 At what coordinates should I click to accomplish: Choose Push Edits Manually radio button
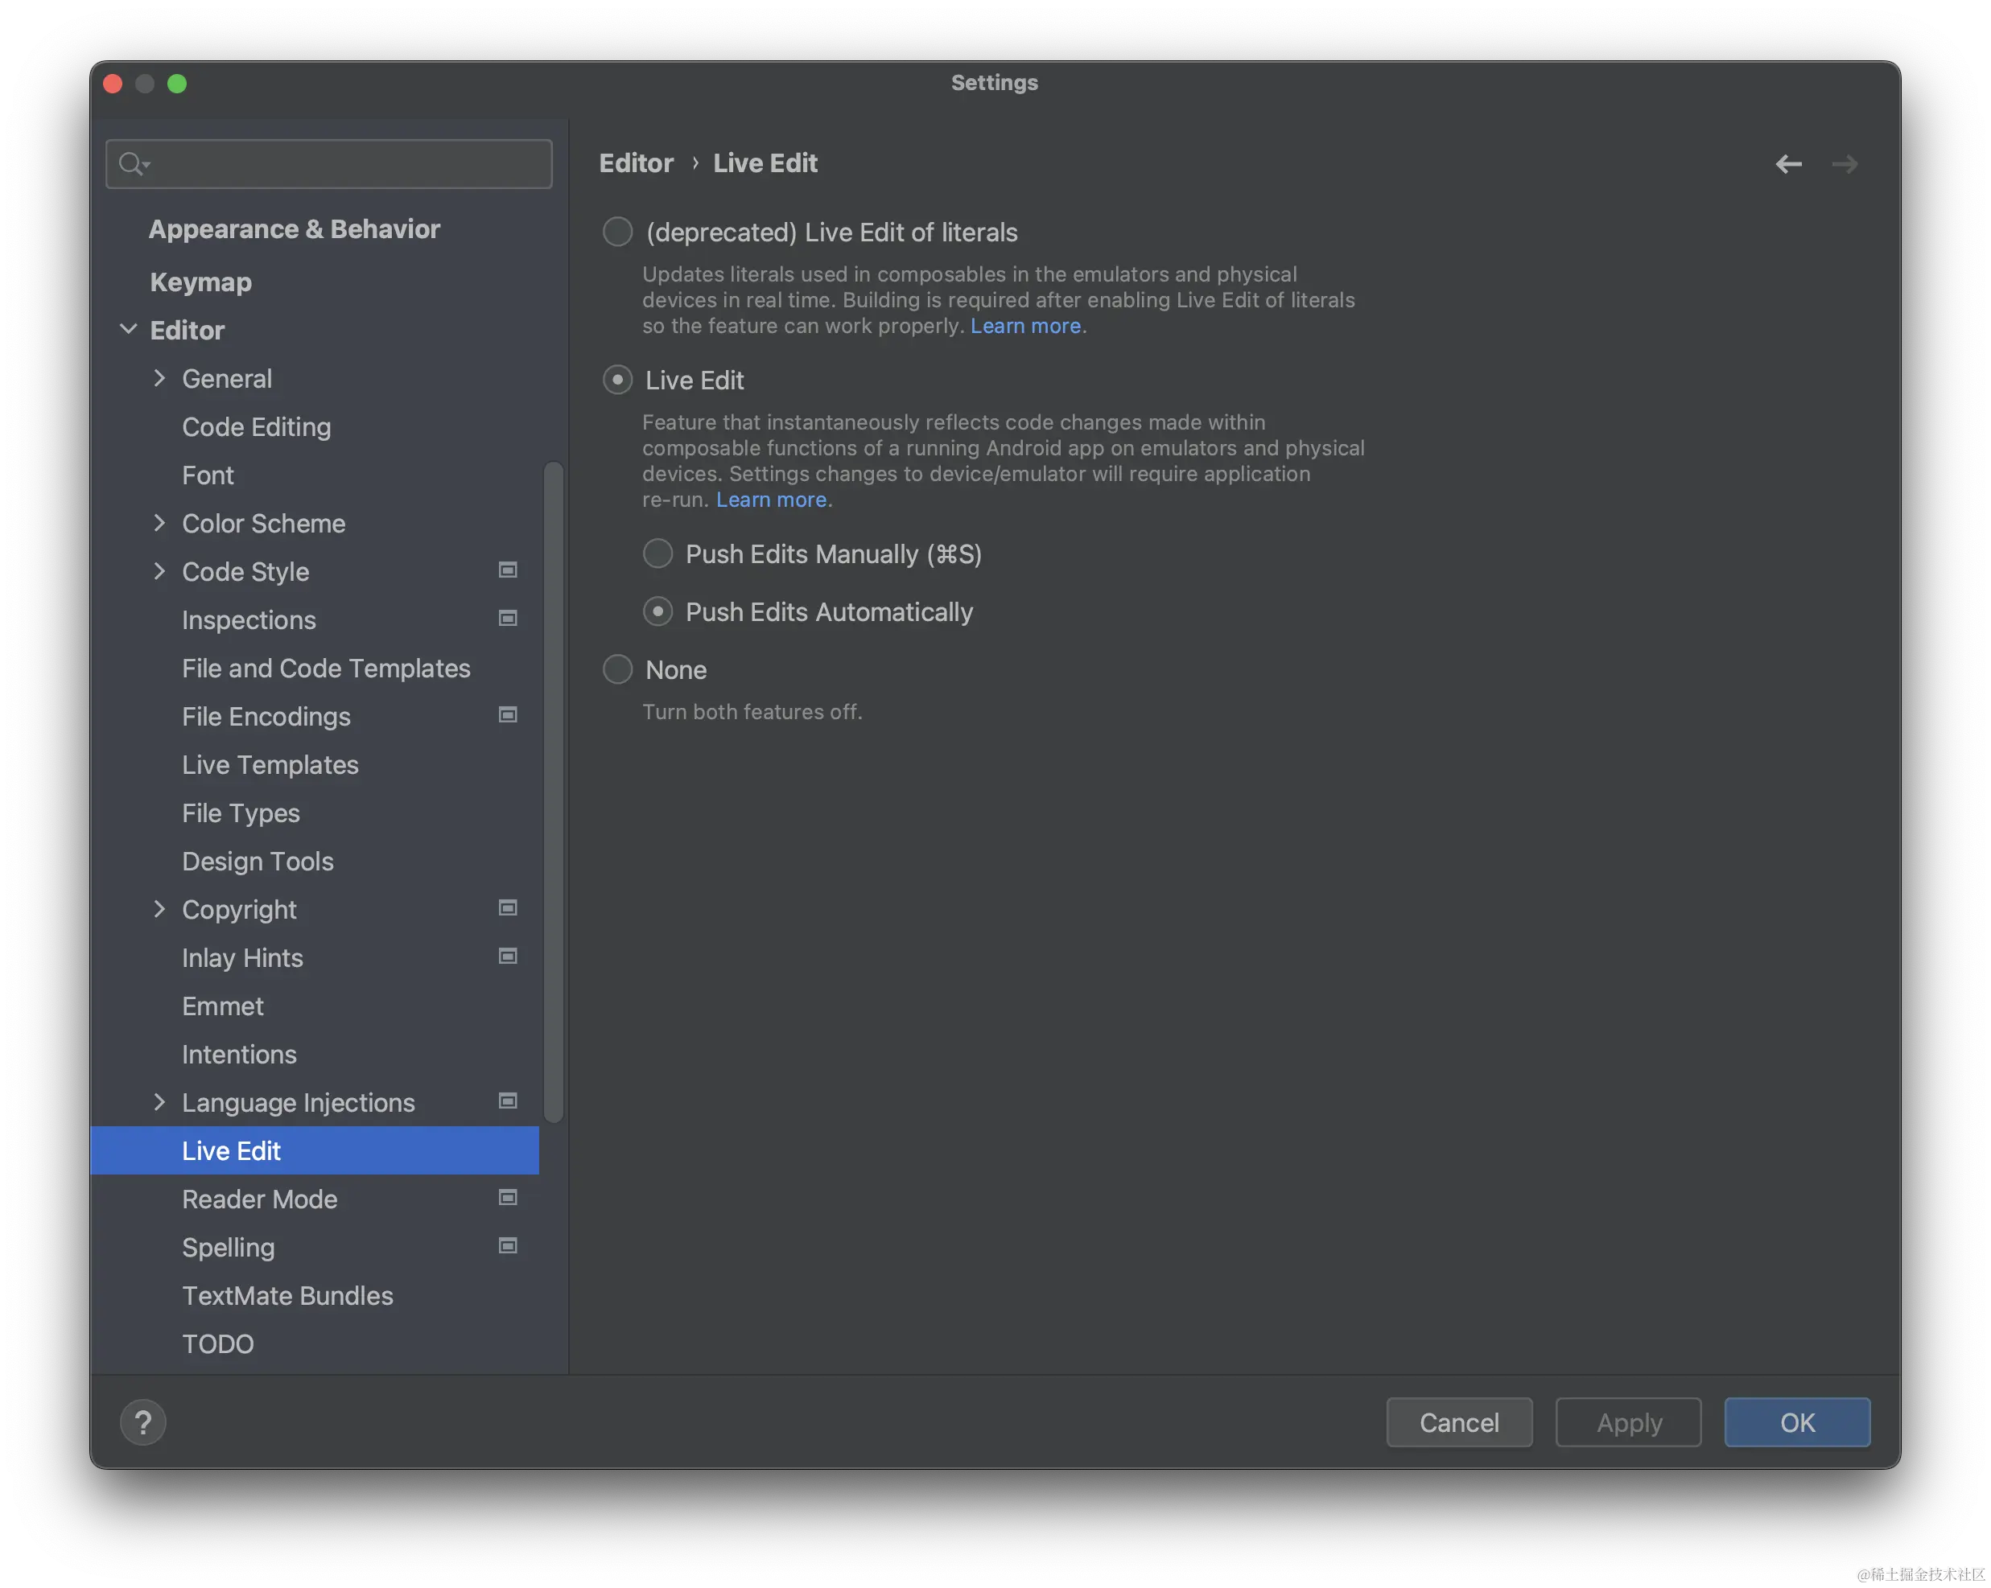click(x=657, y=554)
